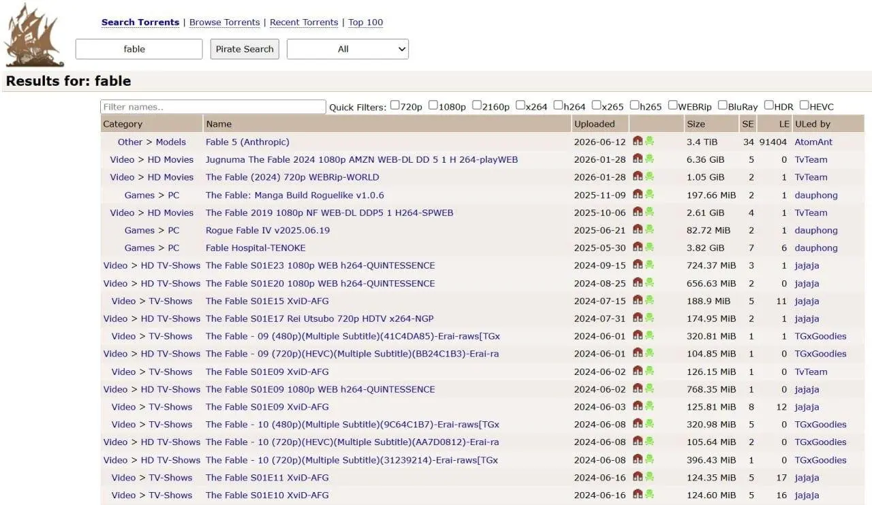Sort by the LE column header

tap(784, 124)
